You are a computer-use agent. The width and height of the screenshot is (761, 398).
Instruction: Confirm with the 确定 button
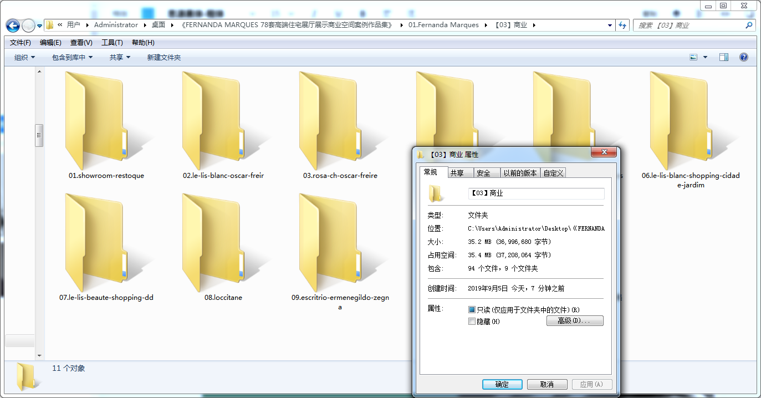tap(502, 384)
